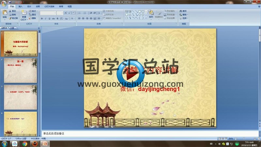261x147 pixels.
Task: Open the Insert (插入) ribbon tab
Action: (20, 7)
